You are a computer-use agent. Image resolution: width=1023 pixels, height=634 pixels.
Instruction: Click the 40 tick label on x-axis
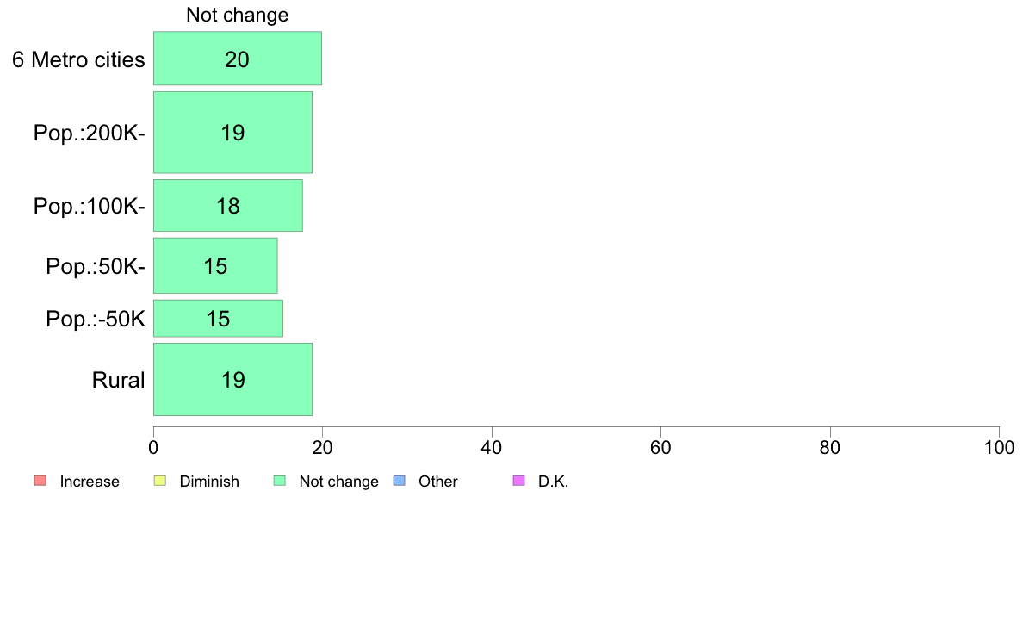(492, 447)
